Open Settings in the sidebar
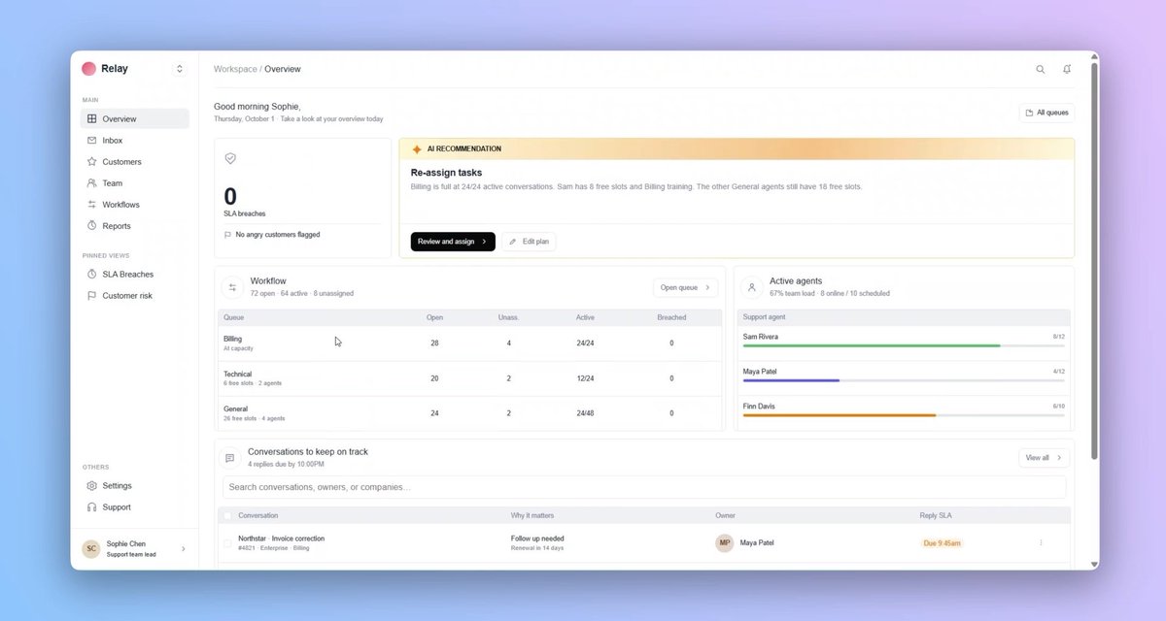1166x621 pixels. [135, 486]
